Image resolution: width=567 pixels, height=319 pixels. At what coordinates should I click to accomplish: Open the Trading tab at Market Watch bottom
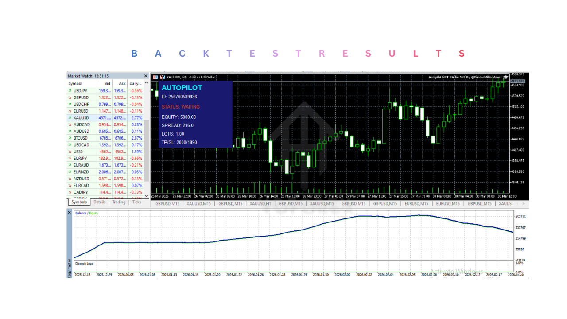(x=119, y=202)
